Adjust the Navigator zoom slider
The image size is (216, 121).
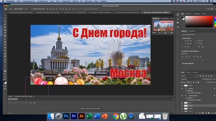pos(165,33)
